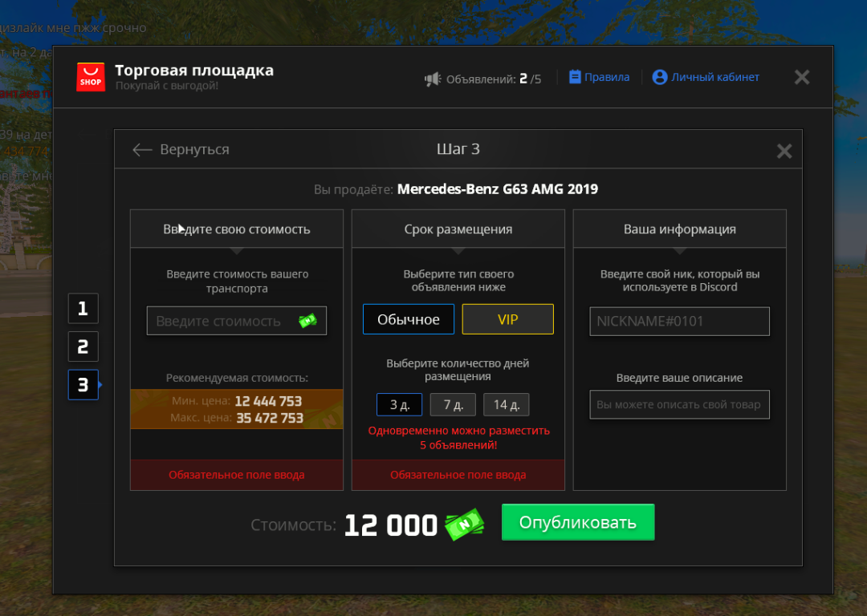This screenshot has height=616, width=867.
Task: Choose 7 д. placement duration
Action: click(453, 404)
